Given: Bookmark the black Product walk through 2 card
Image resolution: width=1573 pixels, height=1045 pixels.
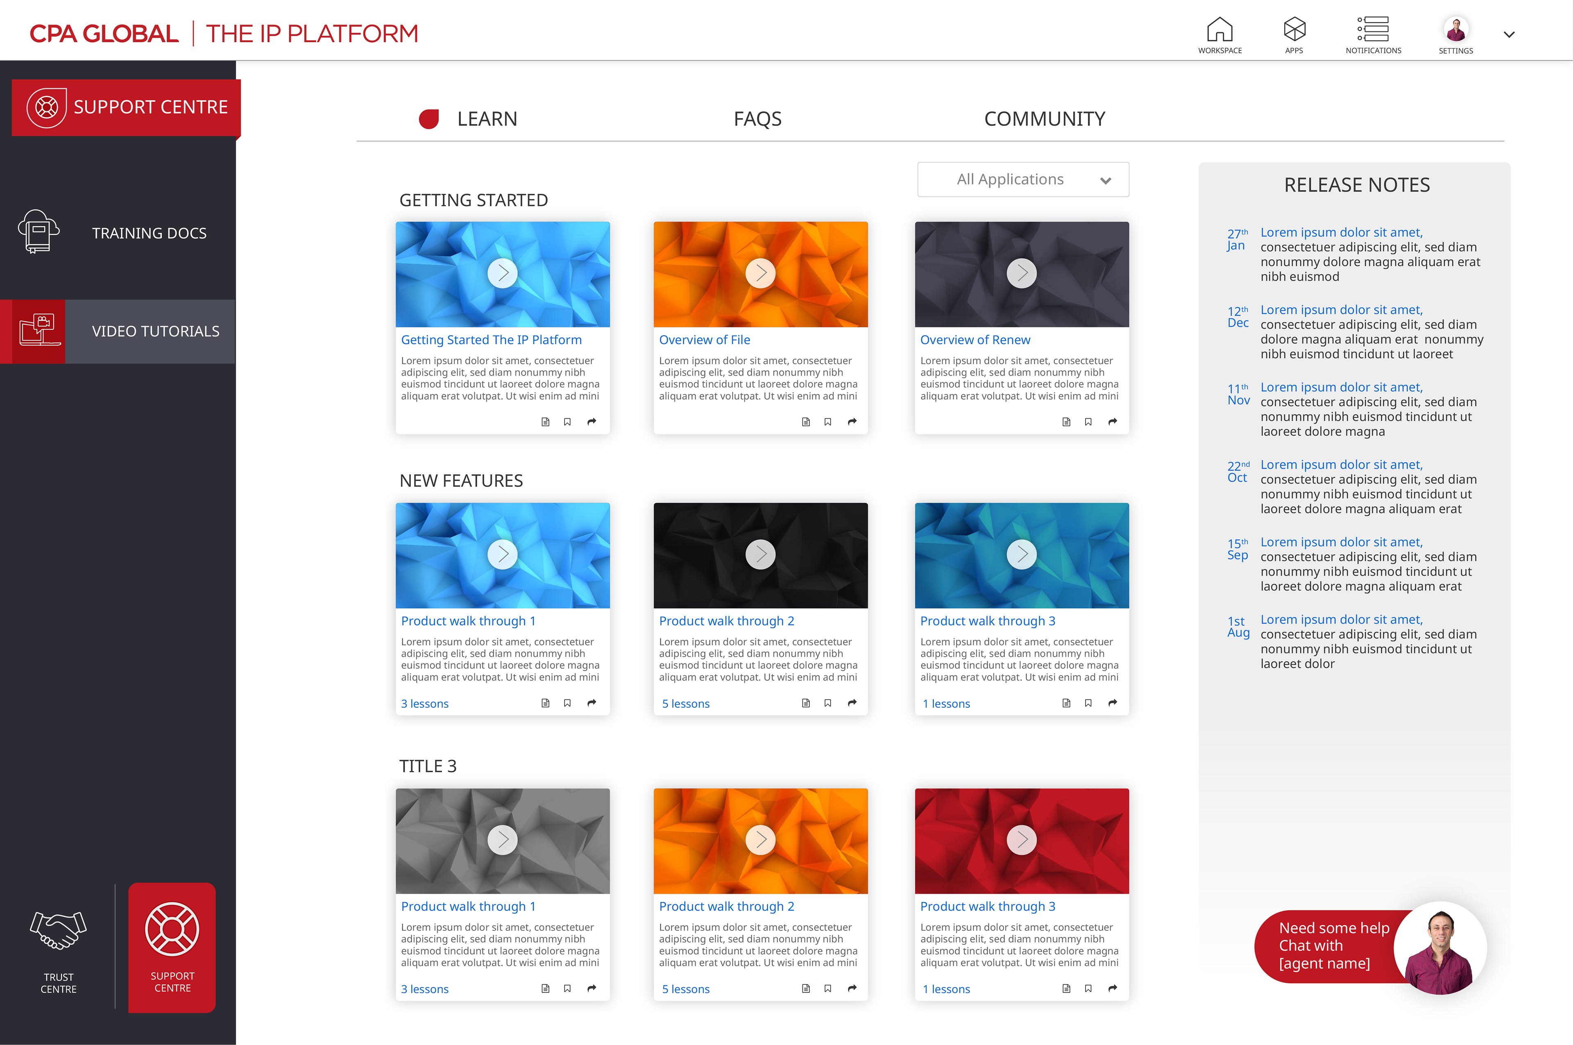Looking at the screenshot, I should click(x=827, y=703).
